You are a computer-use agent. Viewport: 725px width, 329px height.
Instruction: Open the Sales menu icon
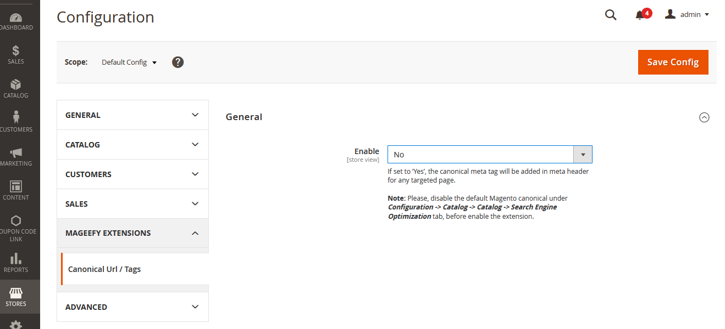point(16,54)
